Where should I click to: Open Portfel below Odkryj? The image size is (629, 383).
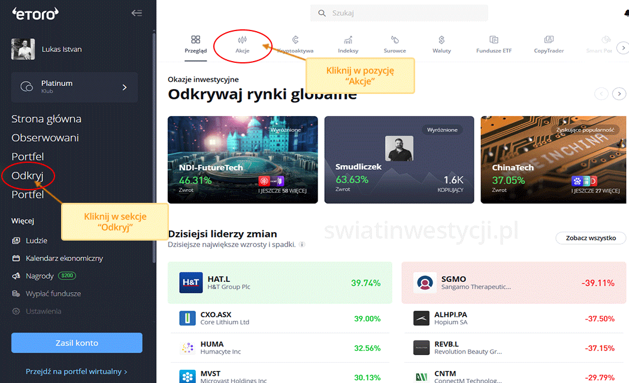click(28, 194)
